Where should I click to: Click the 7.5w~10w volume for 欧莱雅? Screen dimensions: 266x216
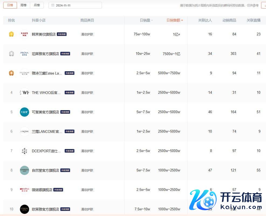[142, 209]
